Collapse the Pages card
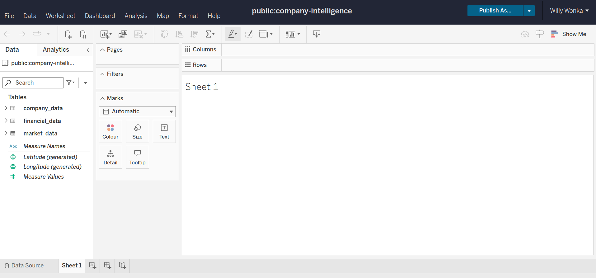This screenshot has height=278, width=596. coord(102,50)
